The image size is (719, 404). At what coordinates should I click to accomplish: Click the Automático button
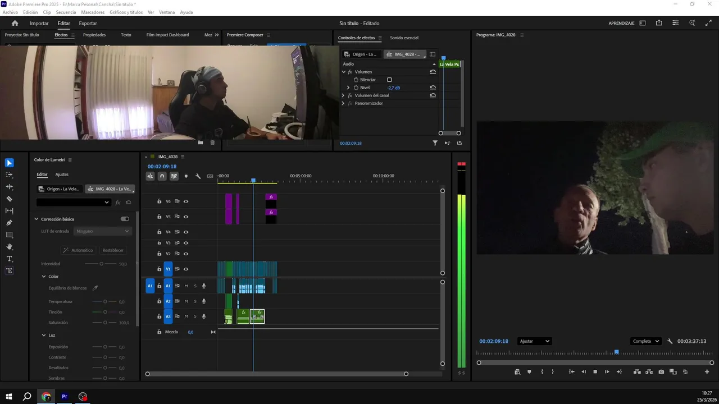point(78,250)
